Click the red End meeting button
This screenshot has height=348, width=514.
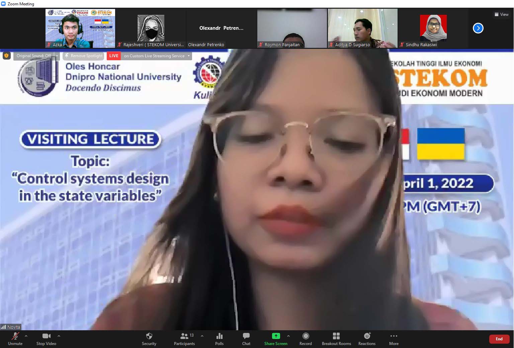[x=499, y=339]
